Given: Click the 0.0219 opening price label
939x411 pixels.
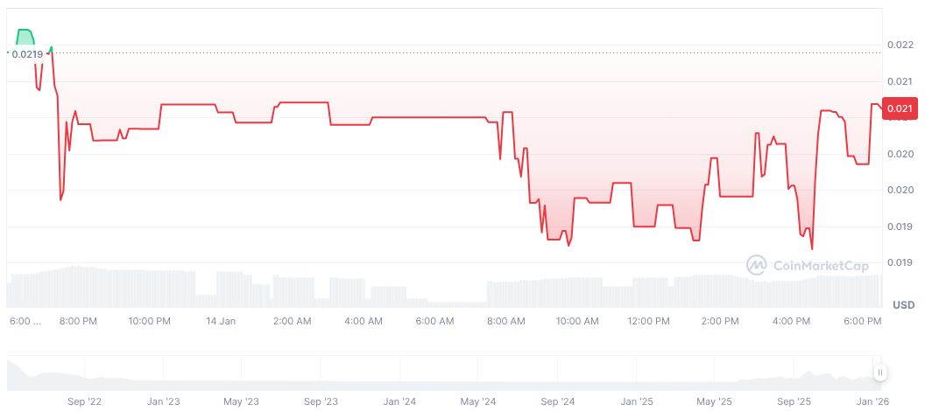Looking at the screenshot, I should [x=26, y=54].
